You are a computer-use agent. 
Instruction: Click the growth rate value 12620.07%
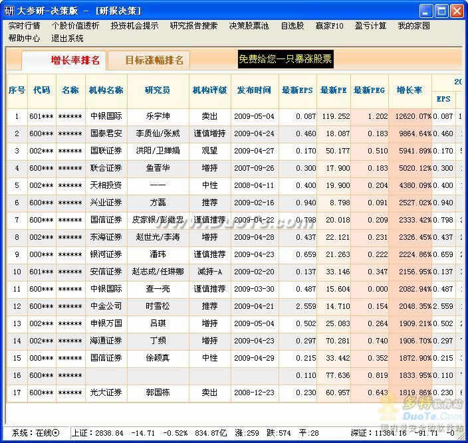pyautogui.click(x=413, y=116)
